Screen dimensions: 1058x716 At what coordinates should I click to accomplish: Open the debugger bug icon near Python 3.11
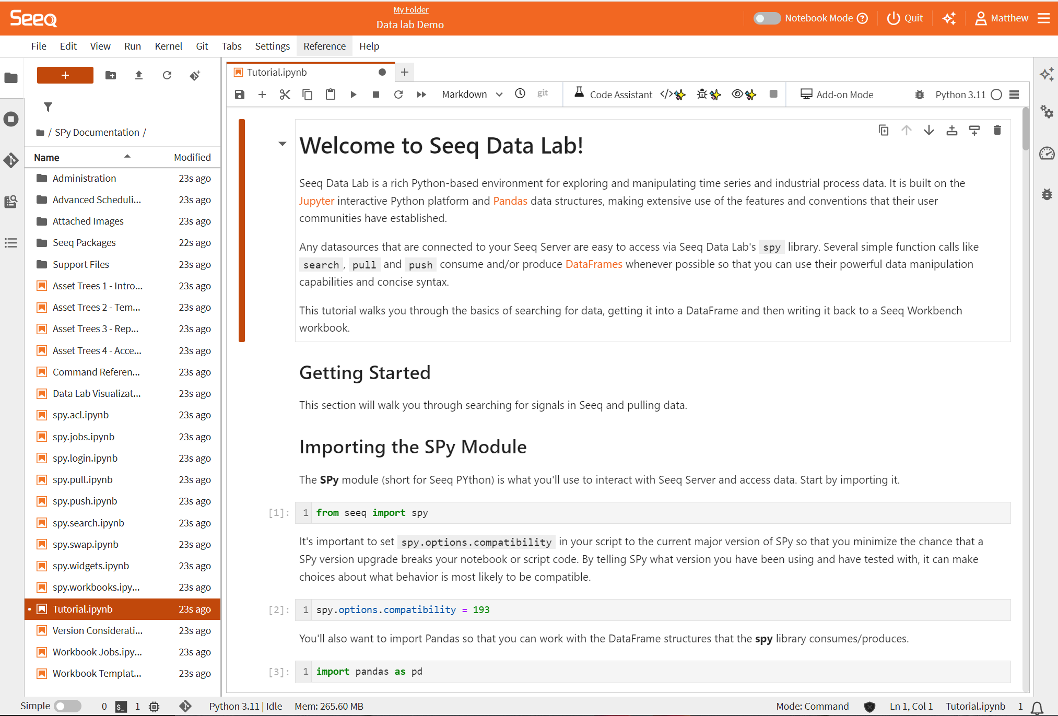pyautogui.click(x=920, y=95)
